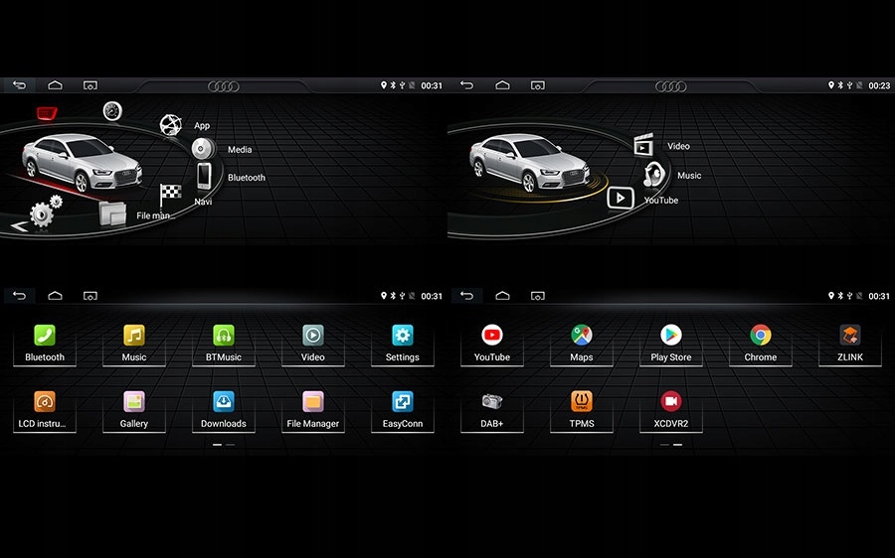895x558 pixels.
Task: Tap recent apps button above Bluetooth app grid
Action: tap(90, 296)
